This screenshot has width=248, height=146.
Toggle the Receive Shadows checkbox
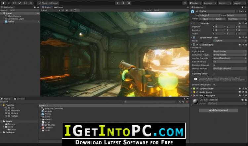coord(214,65)
